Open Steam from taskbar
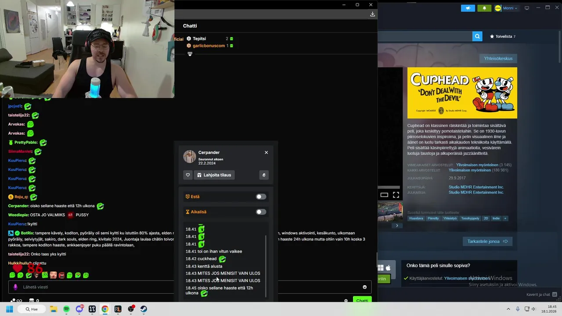 point(144,309)
